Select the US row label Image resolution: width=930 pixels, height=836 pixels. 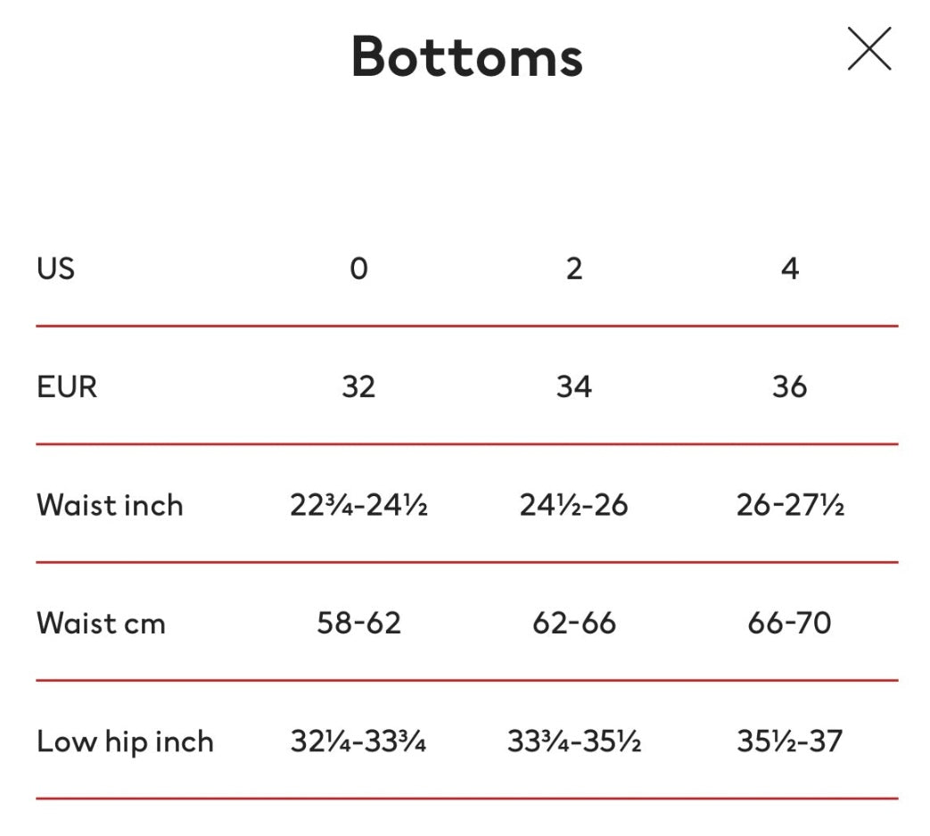55,268
